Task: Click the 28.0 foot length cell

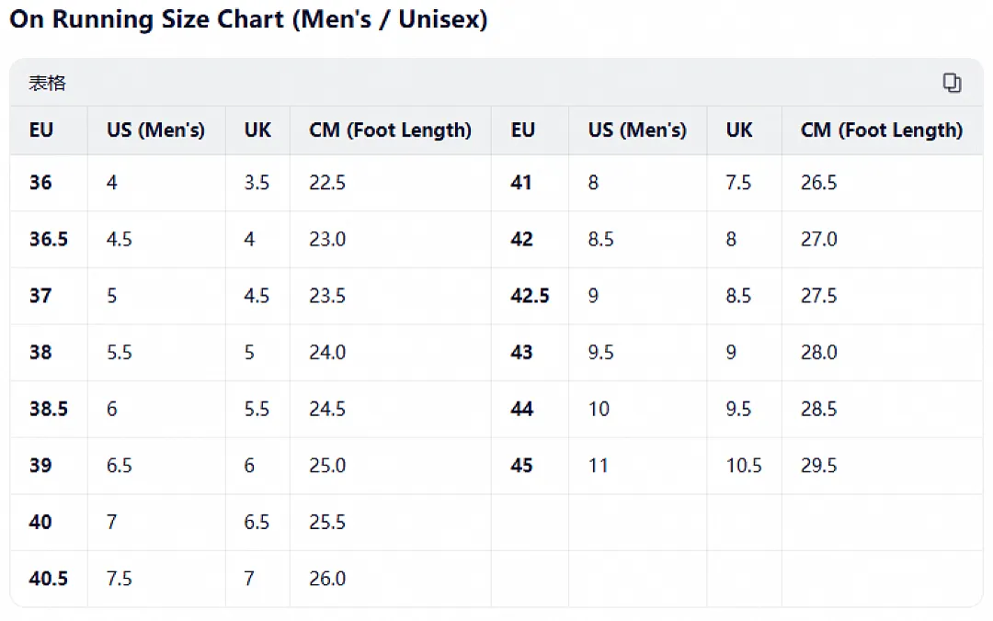Action: pyautogui.click(x=819, y=352)
